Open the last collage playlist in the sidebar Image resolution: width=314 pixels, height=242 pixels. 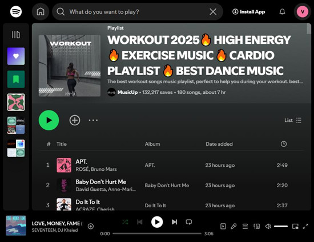pyautogui.click(x=16, y=148)
